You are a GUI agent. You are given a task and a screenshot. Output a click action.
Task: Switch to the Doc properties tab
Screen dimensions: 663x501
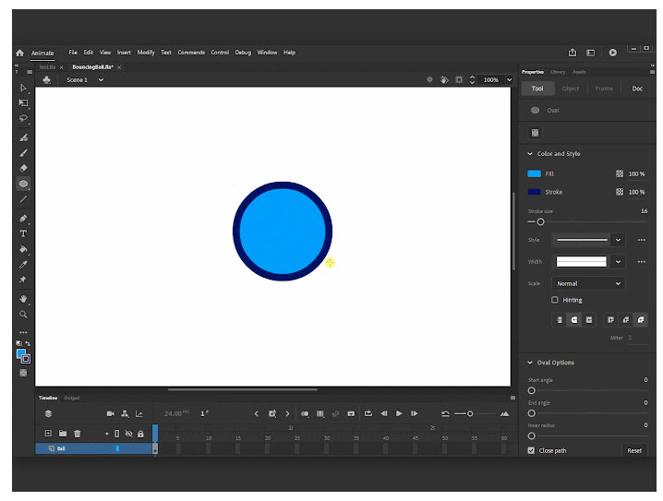(x=637, y=89)
